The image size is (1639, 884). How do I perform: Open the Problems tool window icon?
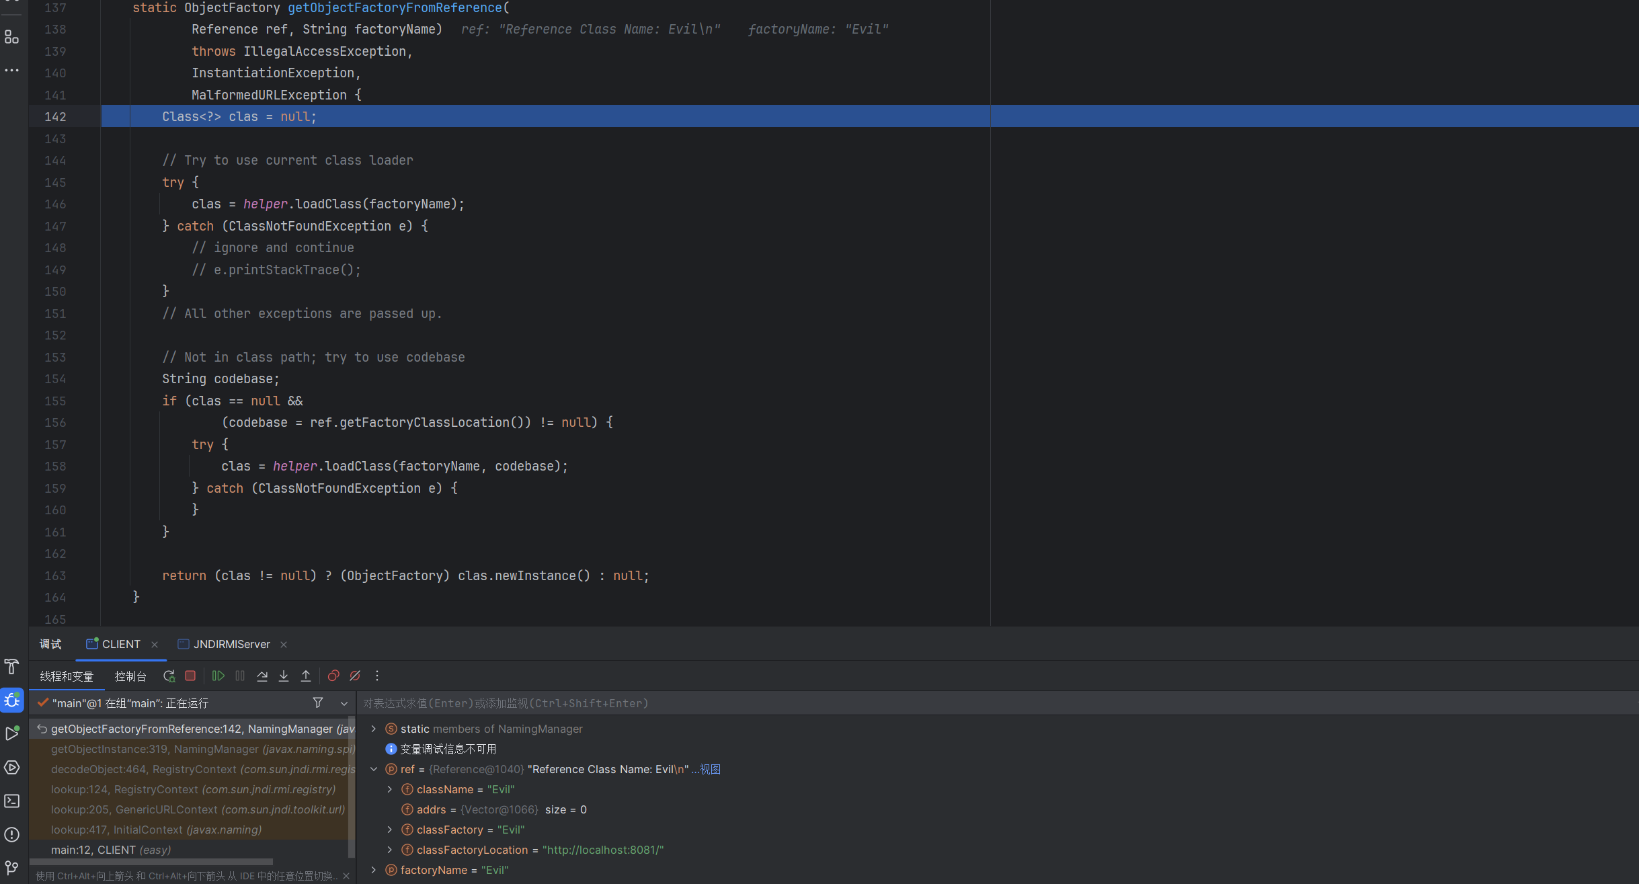(x=11, y=834)
